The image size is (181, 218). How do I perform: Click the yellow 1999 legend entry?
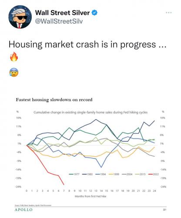click(114, 174)
